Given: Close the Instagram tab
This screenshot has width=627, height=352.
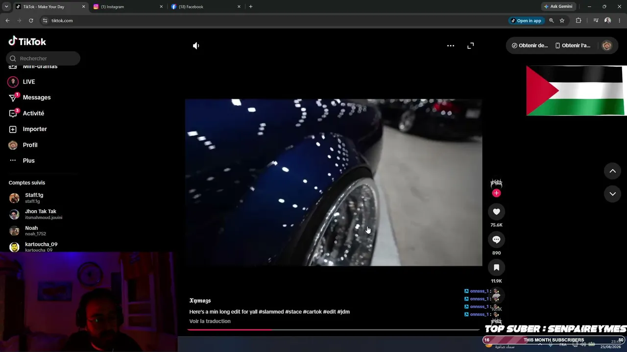Looking at the screenshot, I should tap(161, 7).
